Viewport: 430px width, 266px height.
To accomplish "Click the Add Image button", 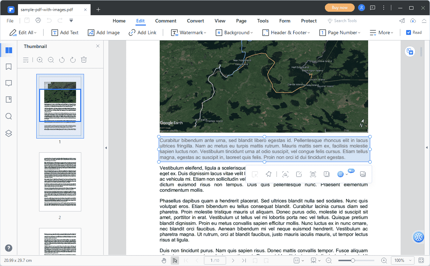I will (x=104, y=32).
